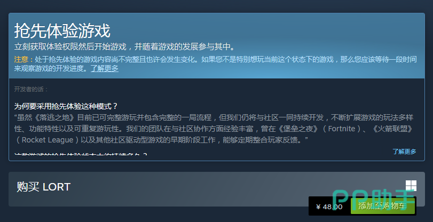433x222 pixels.
Task: Click the Windows platform icon
Action: click(x=411, y=186)
